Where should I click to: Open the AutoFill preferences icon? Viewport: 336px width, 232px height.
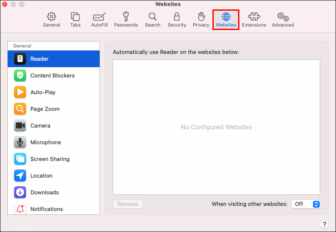[99, 17]
